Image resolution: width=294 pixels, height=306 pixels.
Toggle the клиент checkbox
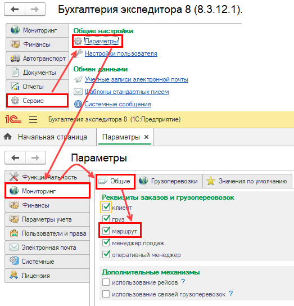[x=106, y=207]
